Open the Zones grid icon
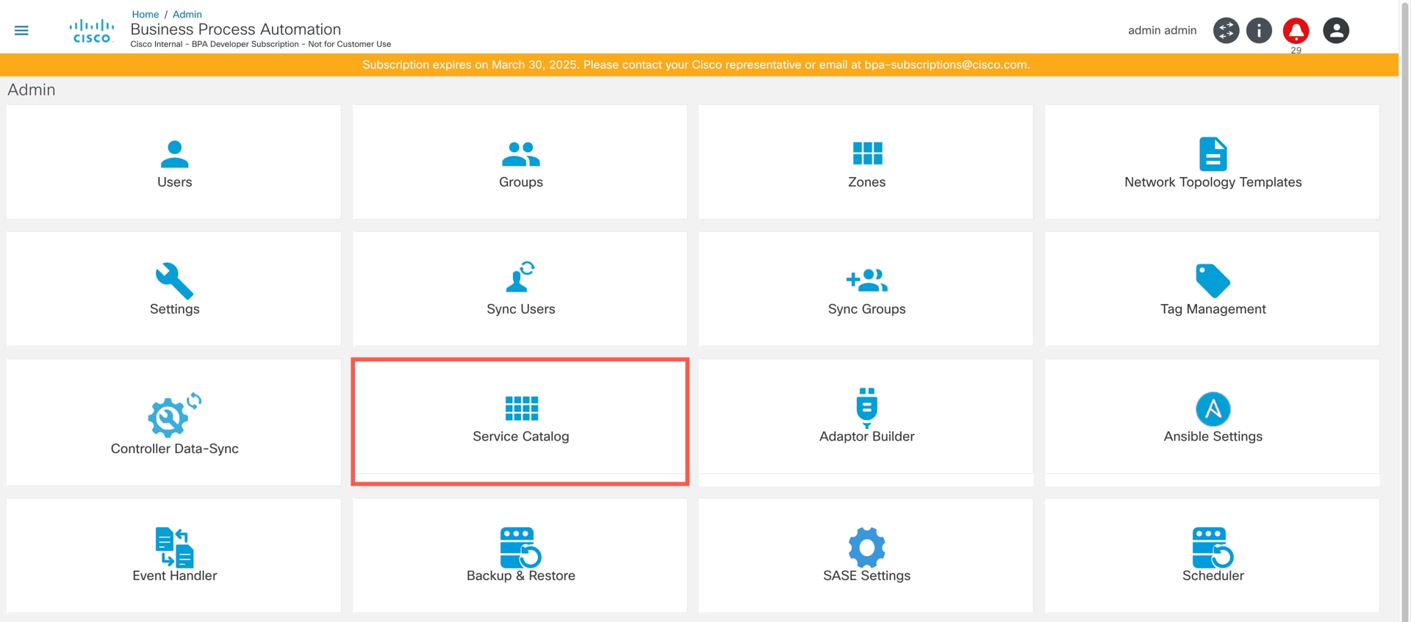 [867, 153]
